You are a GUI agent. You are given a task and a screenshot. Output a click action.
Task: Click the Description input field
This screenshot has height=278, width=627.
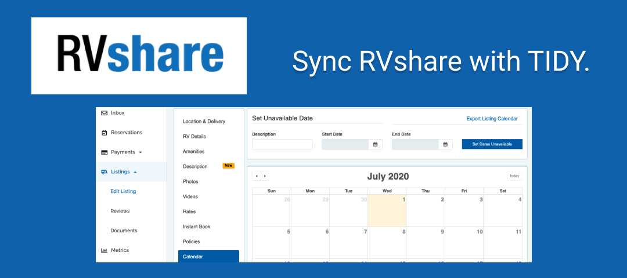pos(282,144)
